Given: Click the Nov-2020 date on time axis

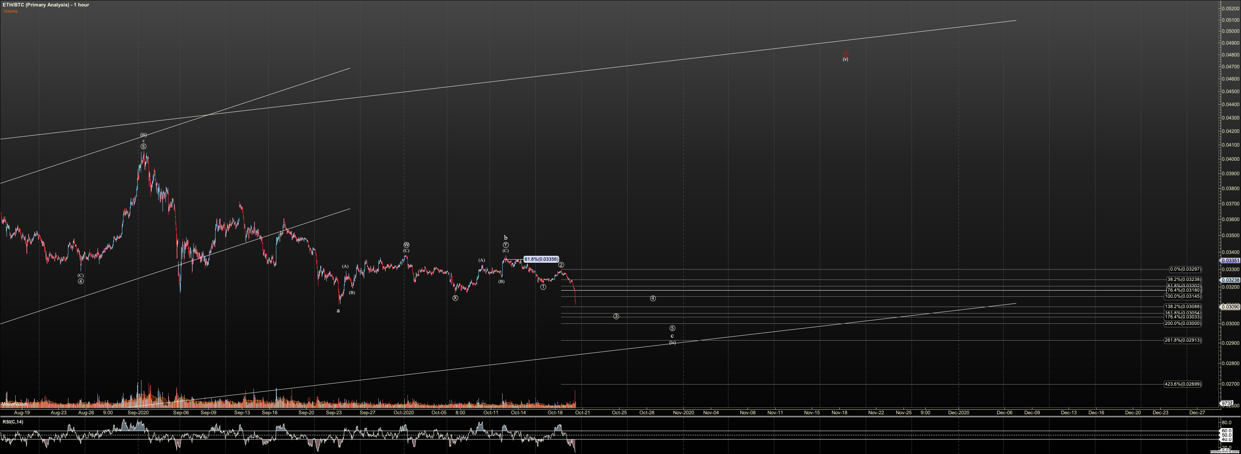Looking at the screenshot, I should 683,413.
